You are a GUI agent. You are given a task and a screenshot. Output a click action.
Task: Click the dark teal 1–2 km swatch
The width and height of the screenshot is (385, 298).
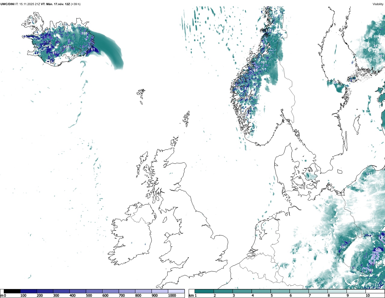204,291
